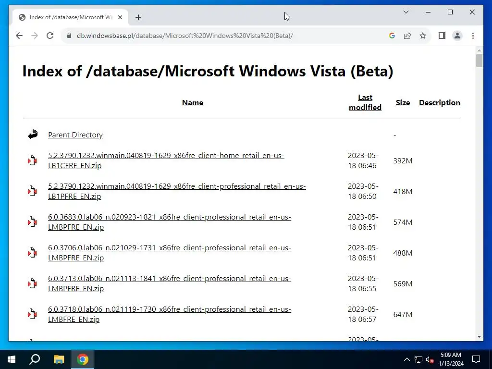Click the 2023-05-18 06:57 date
The width and height of the screenshot is (492, 369).
[x=363, y=314]
